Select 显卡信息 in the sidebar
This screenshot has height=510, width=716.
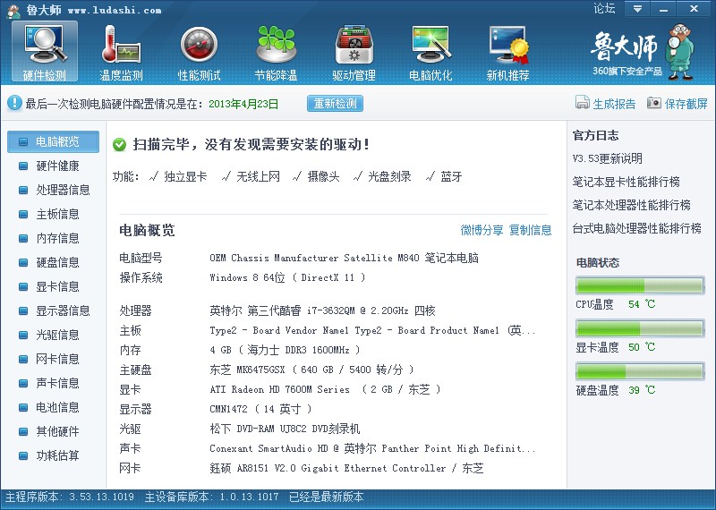click(54, 286)
